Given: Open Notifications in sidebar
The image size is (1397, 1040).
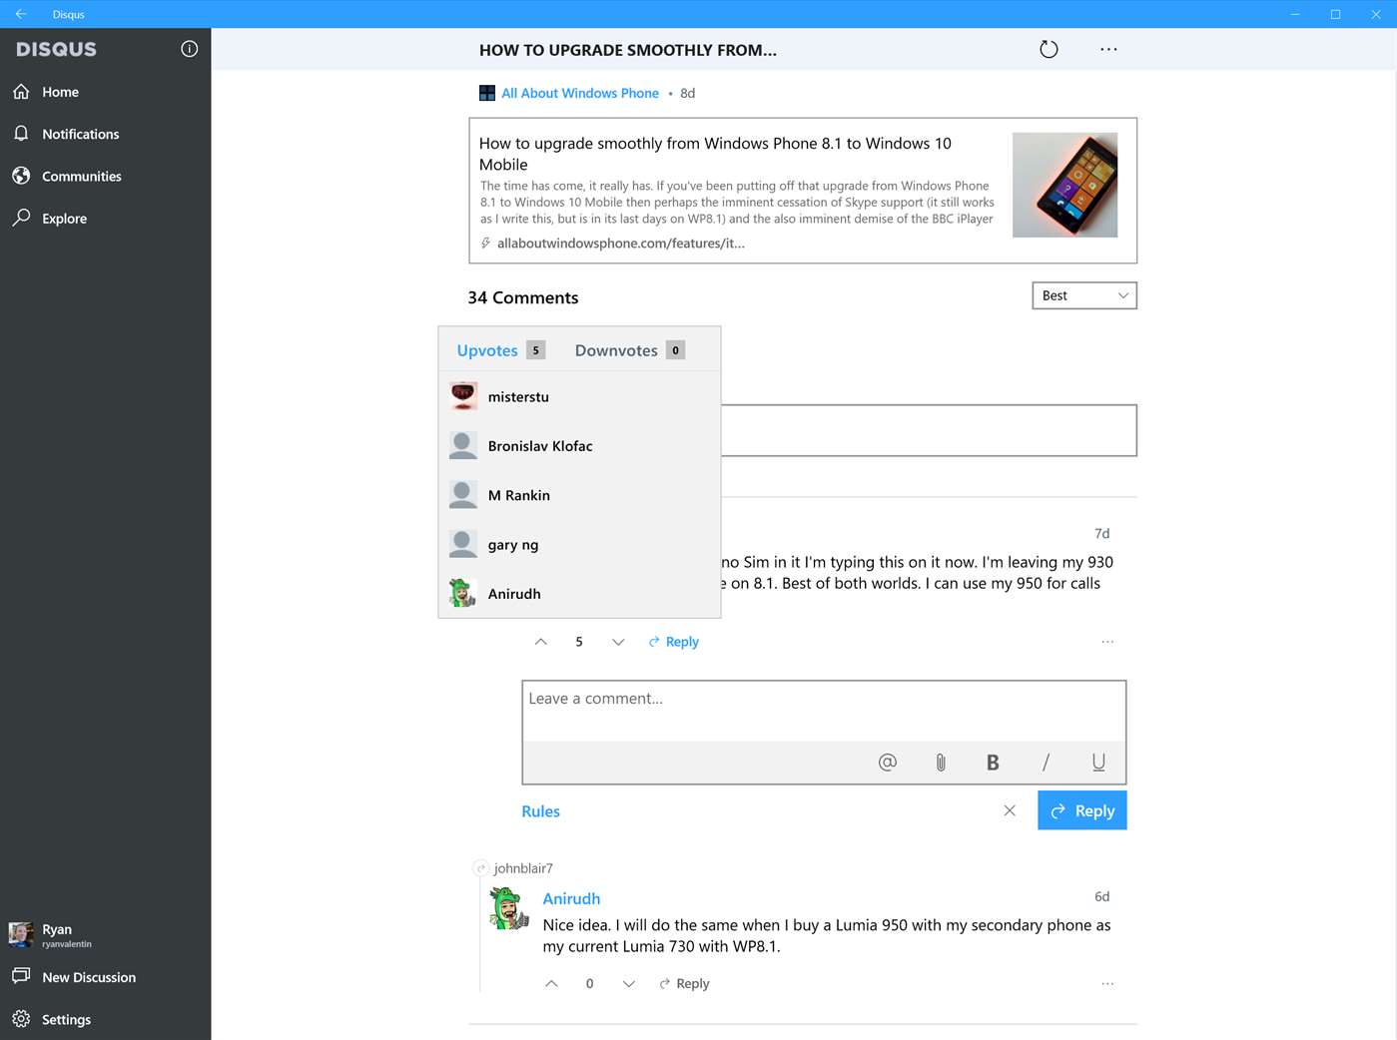Looking at the screenshot, I should point(105,134).
